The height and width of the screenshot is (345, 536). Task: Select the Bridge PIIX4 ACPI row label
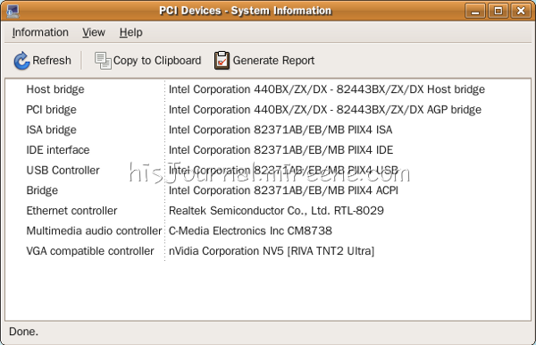click(42, 190)
